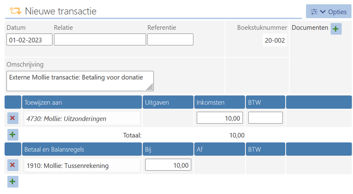The height and width of the screenshot is (194, 353).
Task: Add a new document with the plus icon
Action: 336,29
